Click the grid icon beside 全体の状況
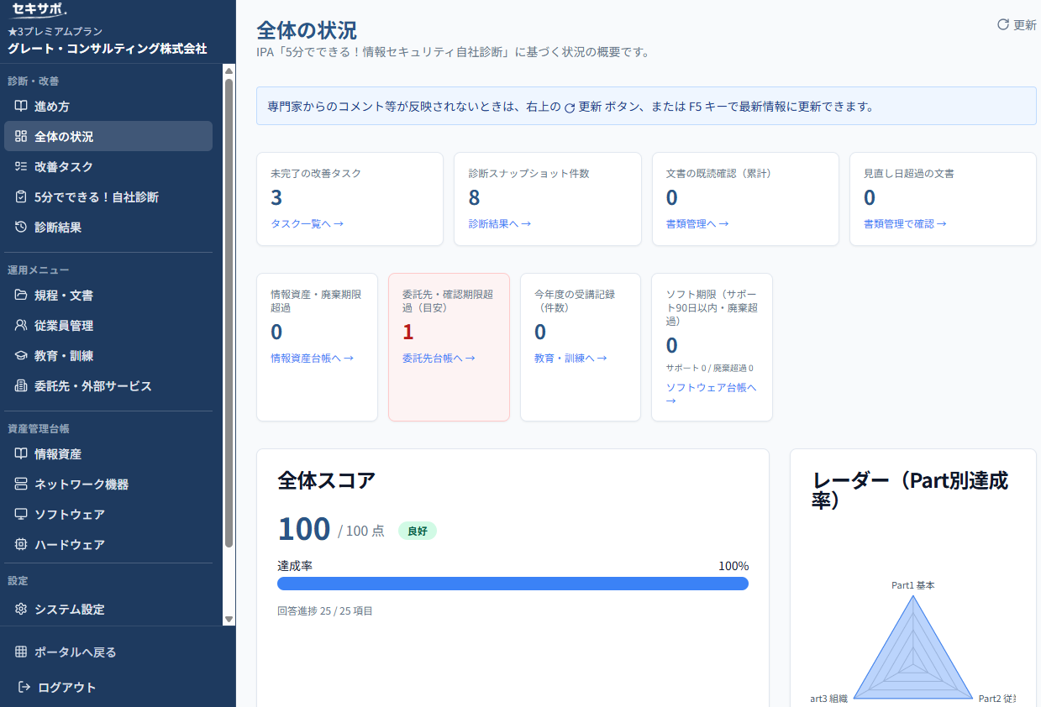Viewport: 1041px width, 707px height. [21, 137]
